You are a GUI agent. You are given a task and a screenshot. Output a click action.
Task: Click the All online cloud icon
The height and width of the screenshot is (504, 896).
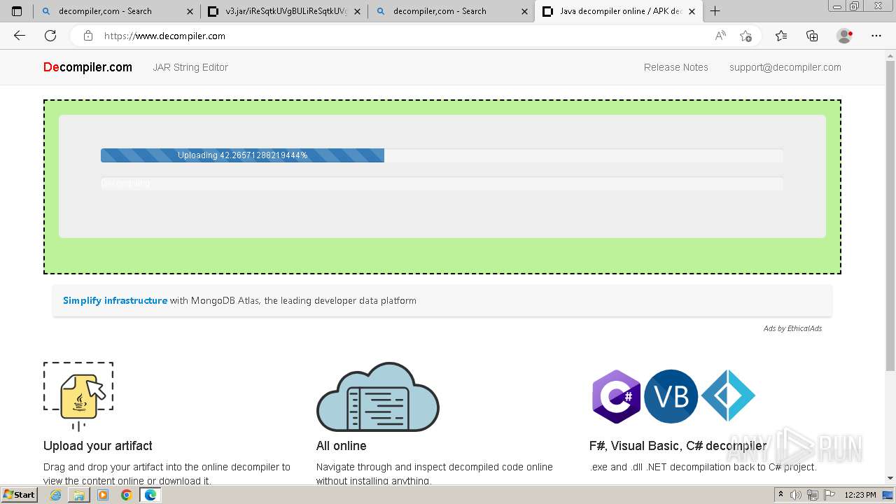[x=378, y=397]
